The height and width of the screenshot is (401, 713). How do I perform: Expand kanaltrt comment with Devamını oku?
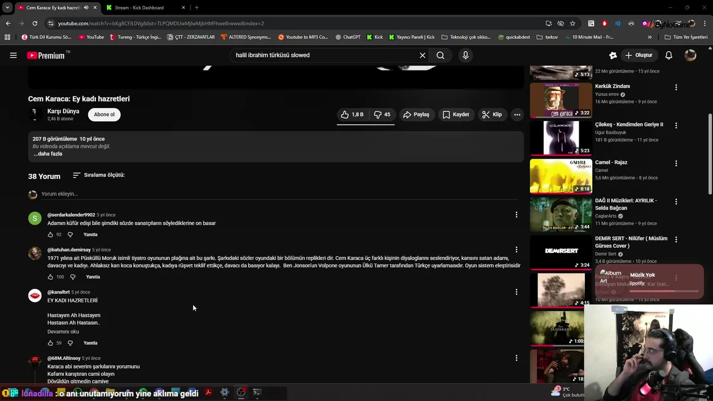63,331
